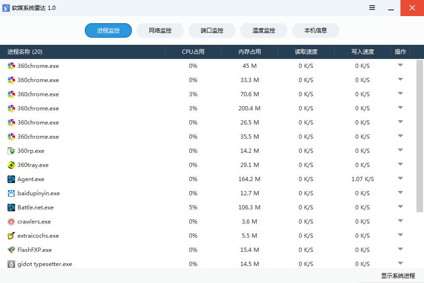424x283 pixels.
Task: Click the 200.4 M memory value
Action: pyautogui.click(x=249, y=108)
